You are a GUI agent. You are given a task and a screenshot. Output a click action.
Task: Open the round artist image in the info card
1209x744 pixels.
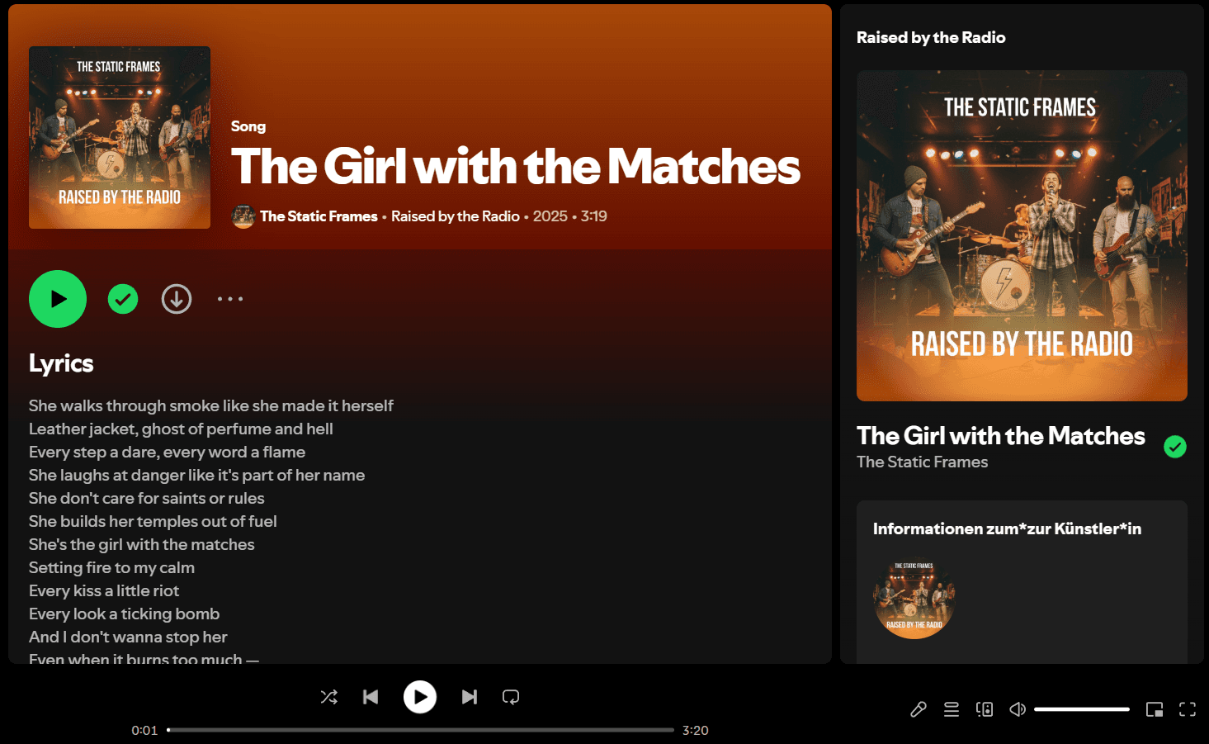pos(914,598)
